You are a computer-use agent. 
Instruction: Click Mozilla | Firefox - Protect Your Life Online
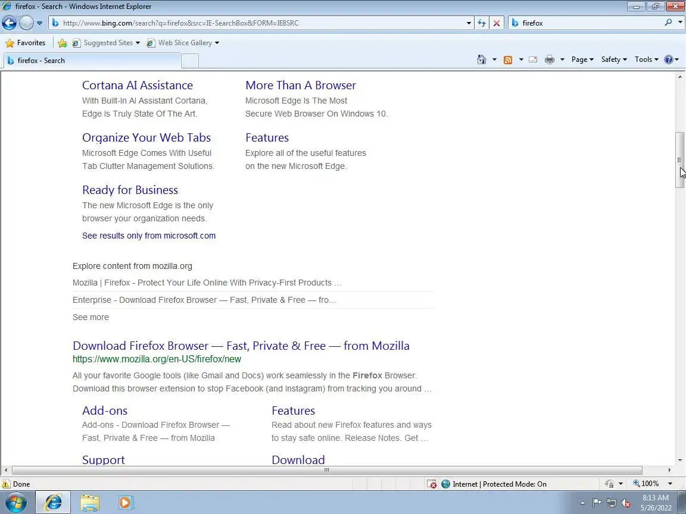tap(207, 283)
